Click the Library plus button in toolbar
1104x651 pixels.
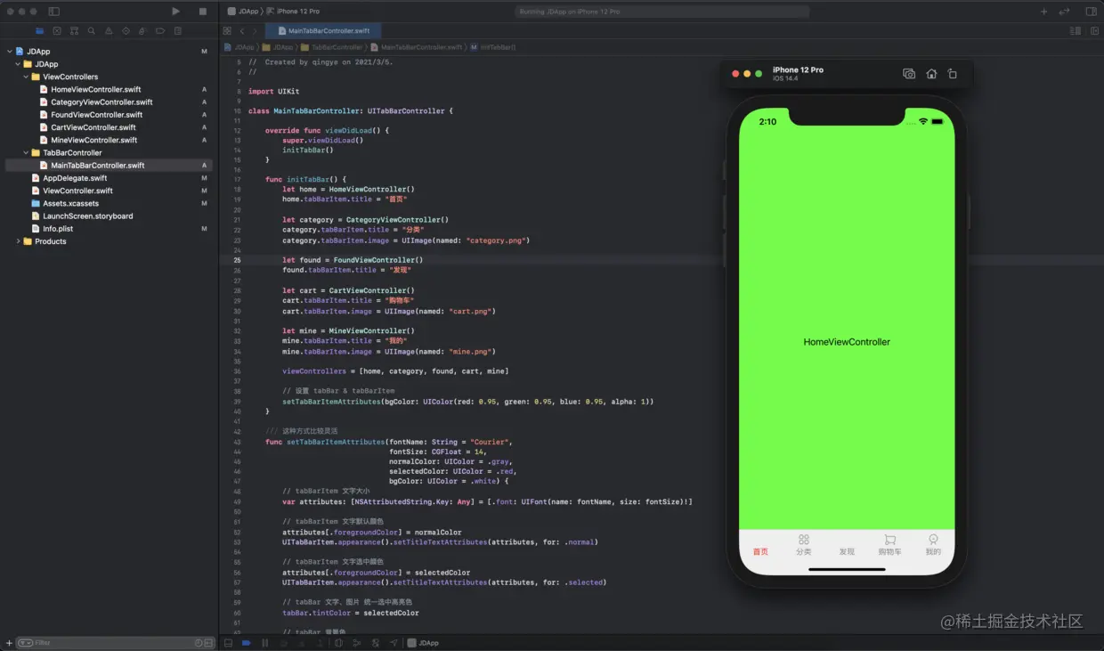pos(1044,12)
